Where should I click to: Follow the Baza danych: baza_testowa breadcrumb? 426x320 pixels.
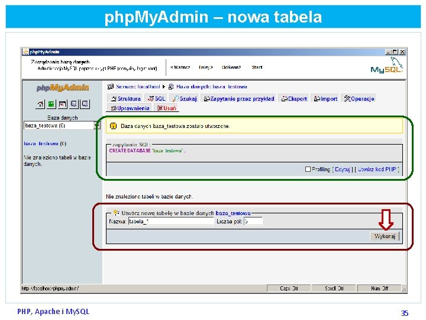click(212, 87)
